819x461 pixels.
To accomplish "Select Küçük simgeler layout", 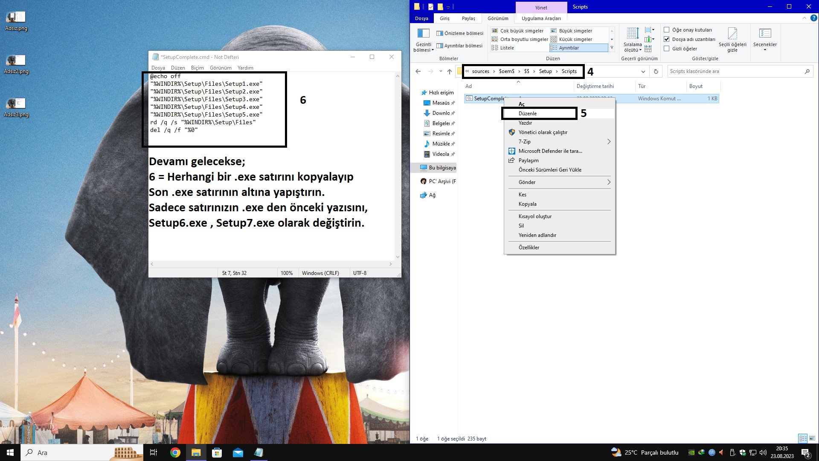I will pyautogui.click(x=572, y=39).
